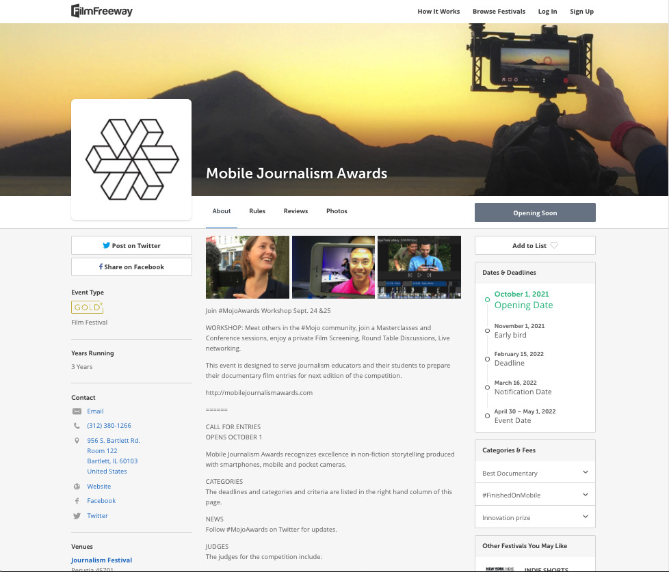669x572 pixels.
Task: Expand the Best Documentary category
Action: [x=535, y=472]
